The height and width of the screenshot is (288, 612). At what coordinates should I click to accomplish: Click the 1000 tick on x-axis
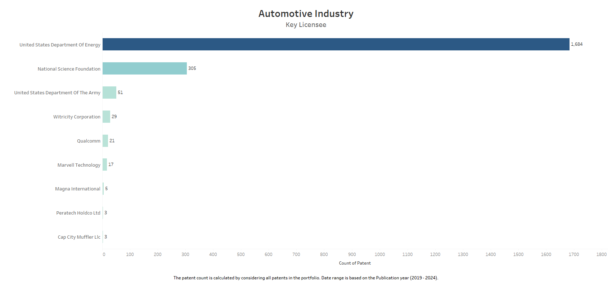[379, 255]
